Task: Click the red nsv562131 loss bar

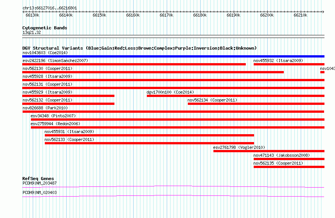Action: click(x=173, y=88)
